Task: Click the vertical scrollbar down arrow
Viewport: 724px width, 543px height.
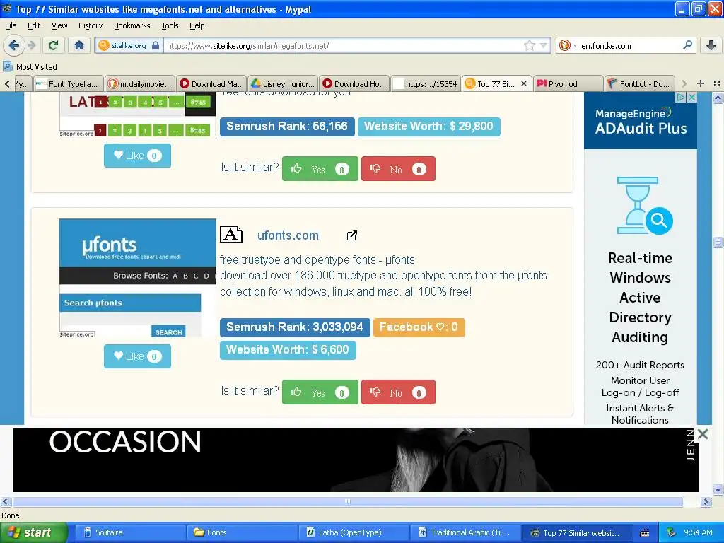Action: click(718, 489)
